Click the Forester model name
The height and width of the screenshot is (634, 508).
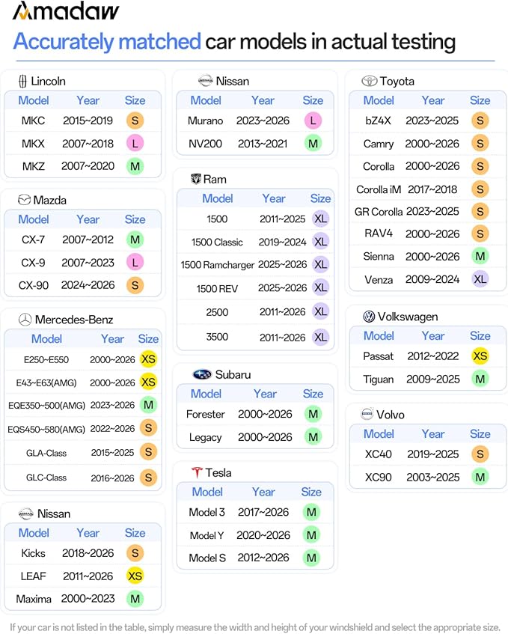pos(205,414)
